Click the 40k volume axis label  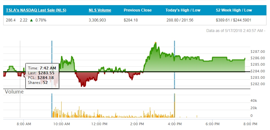pos(254,101)
